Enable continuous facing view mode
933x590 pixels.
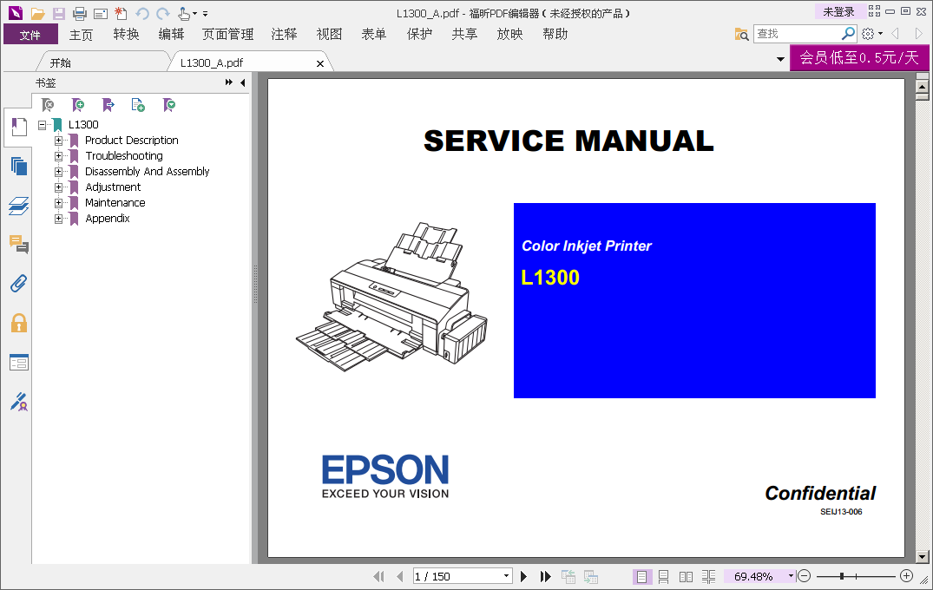tap(709, 576)
